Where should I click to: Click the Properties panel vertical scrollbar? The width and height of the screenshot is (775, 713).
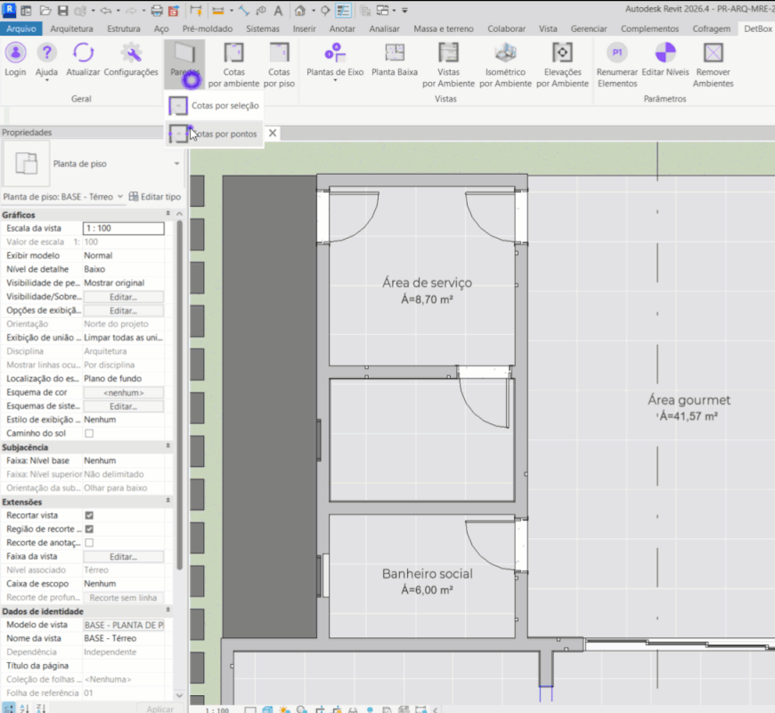pyautogui.click(x=179, y=396)
